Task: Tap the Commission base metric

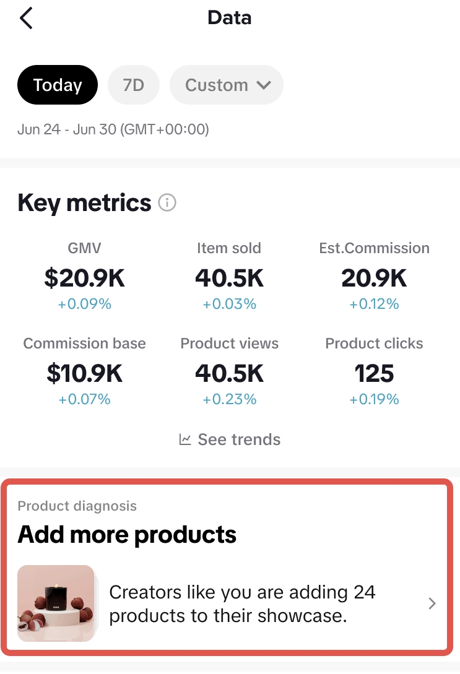Action: click(85, 374)
